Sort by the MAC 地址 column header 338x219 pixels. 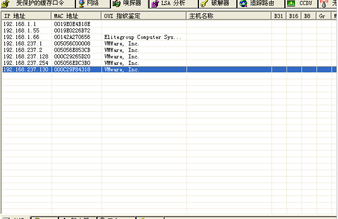tap(76, 16)
